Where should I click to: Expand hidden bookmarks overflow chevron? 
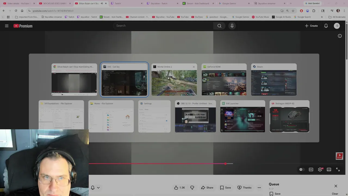click(x=322, y=17)
